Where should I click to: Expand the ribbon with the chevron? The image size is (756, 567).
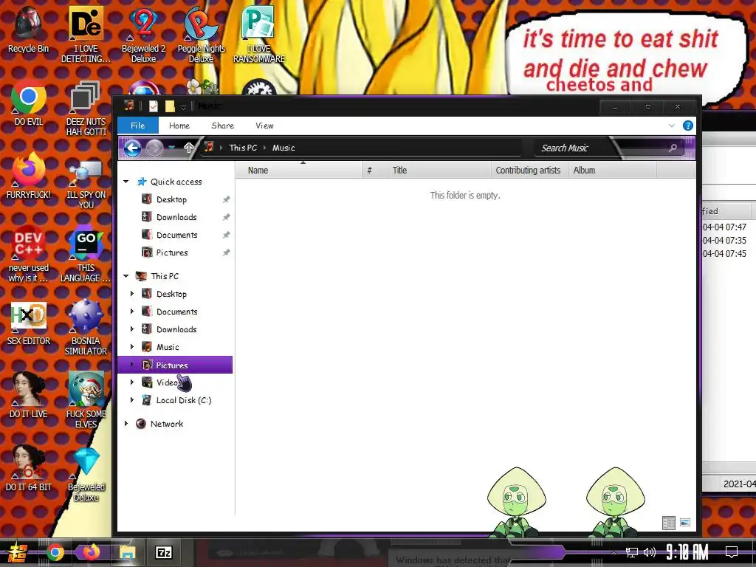[x=672, y=126]
